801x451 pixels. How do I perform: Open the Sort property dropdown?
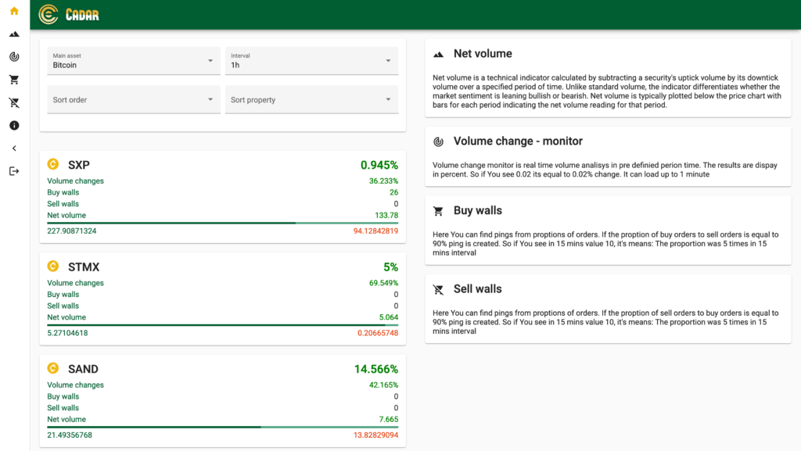pyautogui.click(x=311, y=99)
